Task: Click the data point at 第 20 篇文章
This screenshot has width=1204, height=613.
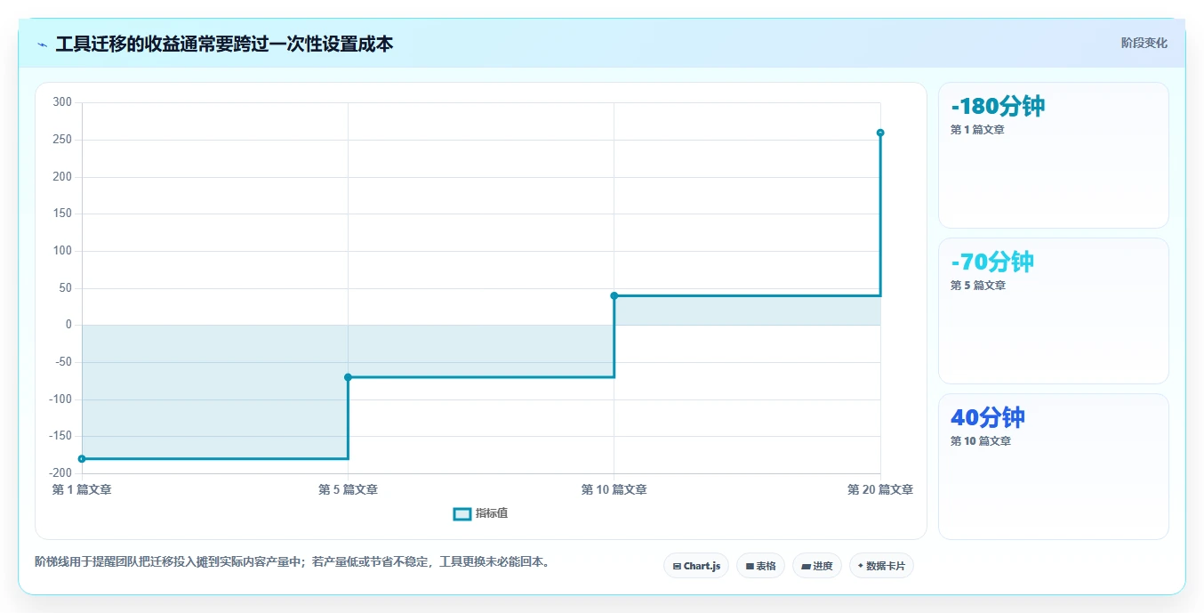Action: click(x=880, y=133)
